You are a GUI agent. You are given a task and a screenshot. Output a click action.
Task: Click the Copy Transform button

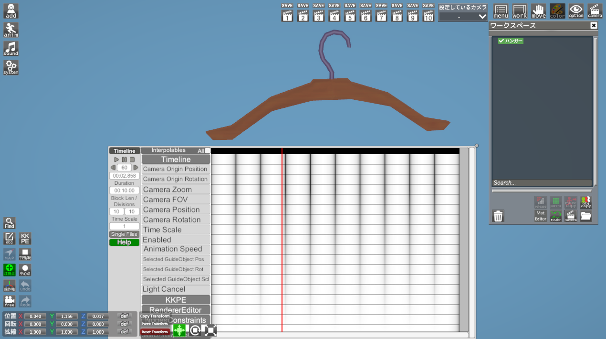coord(155,316)
